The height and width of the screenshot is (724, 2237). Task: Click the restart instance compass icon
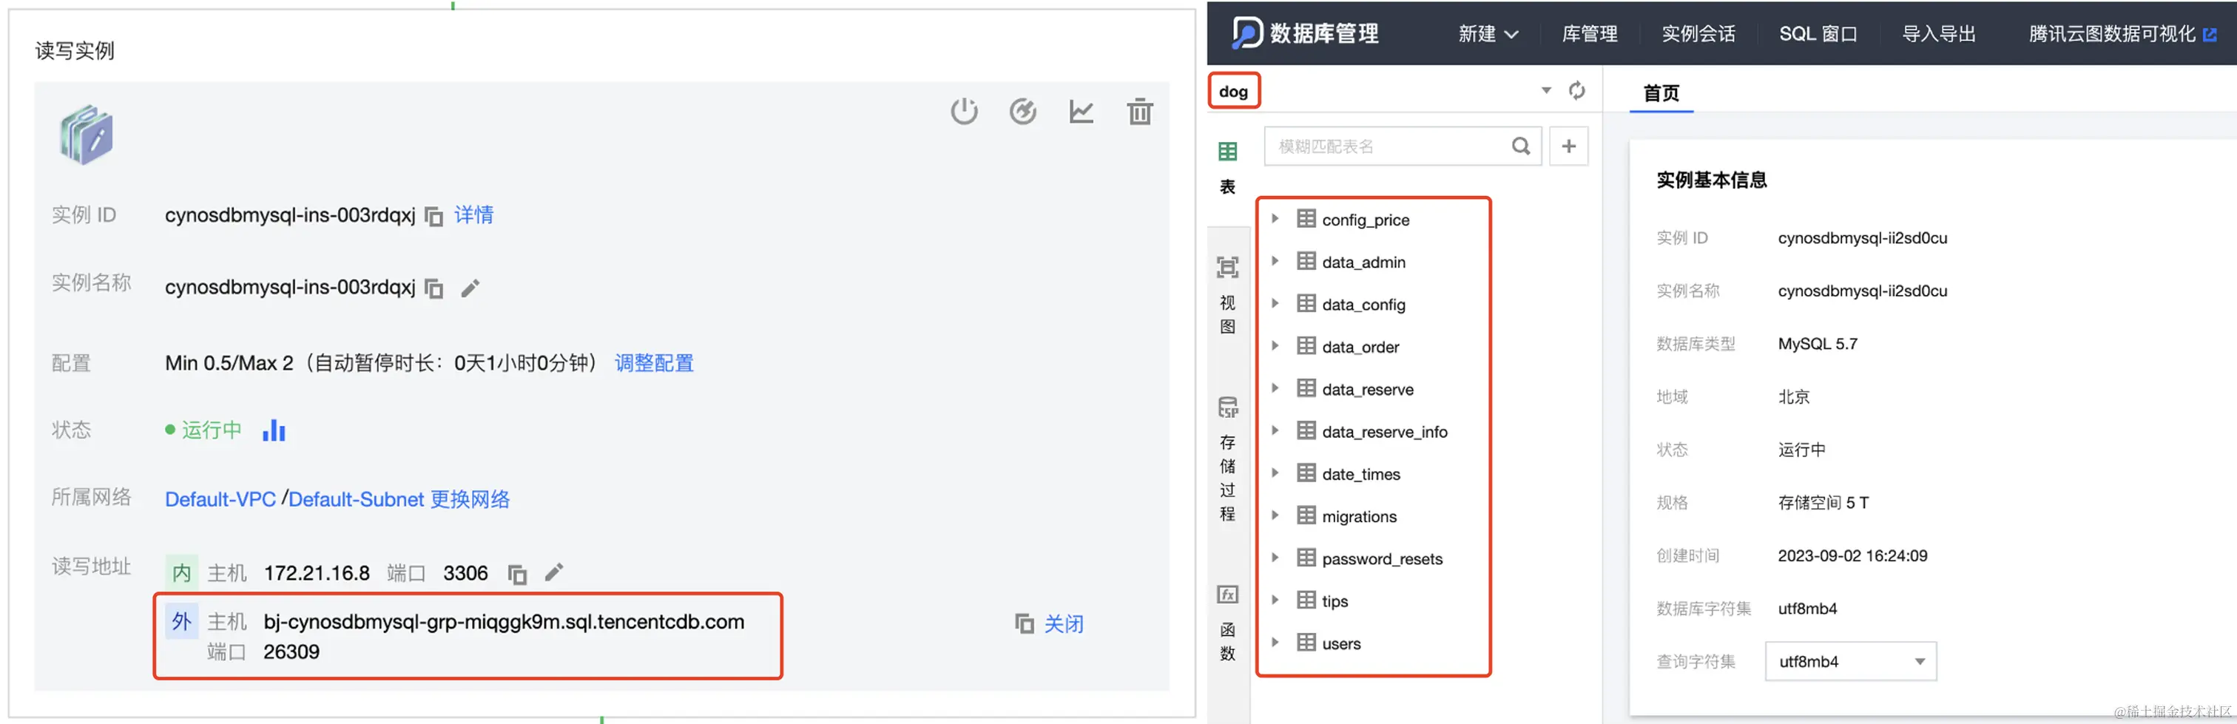click(x=1023, y=111)
